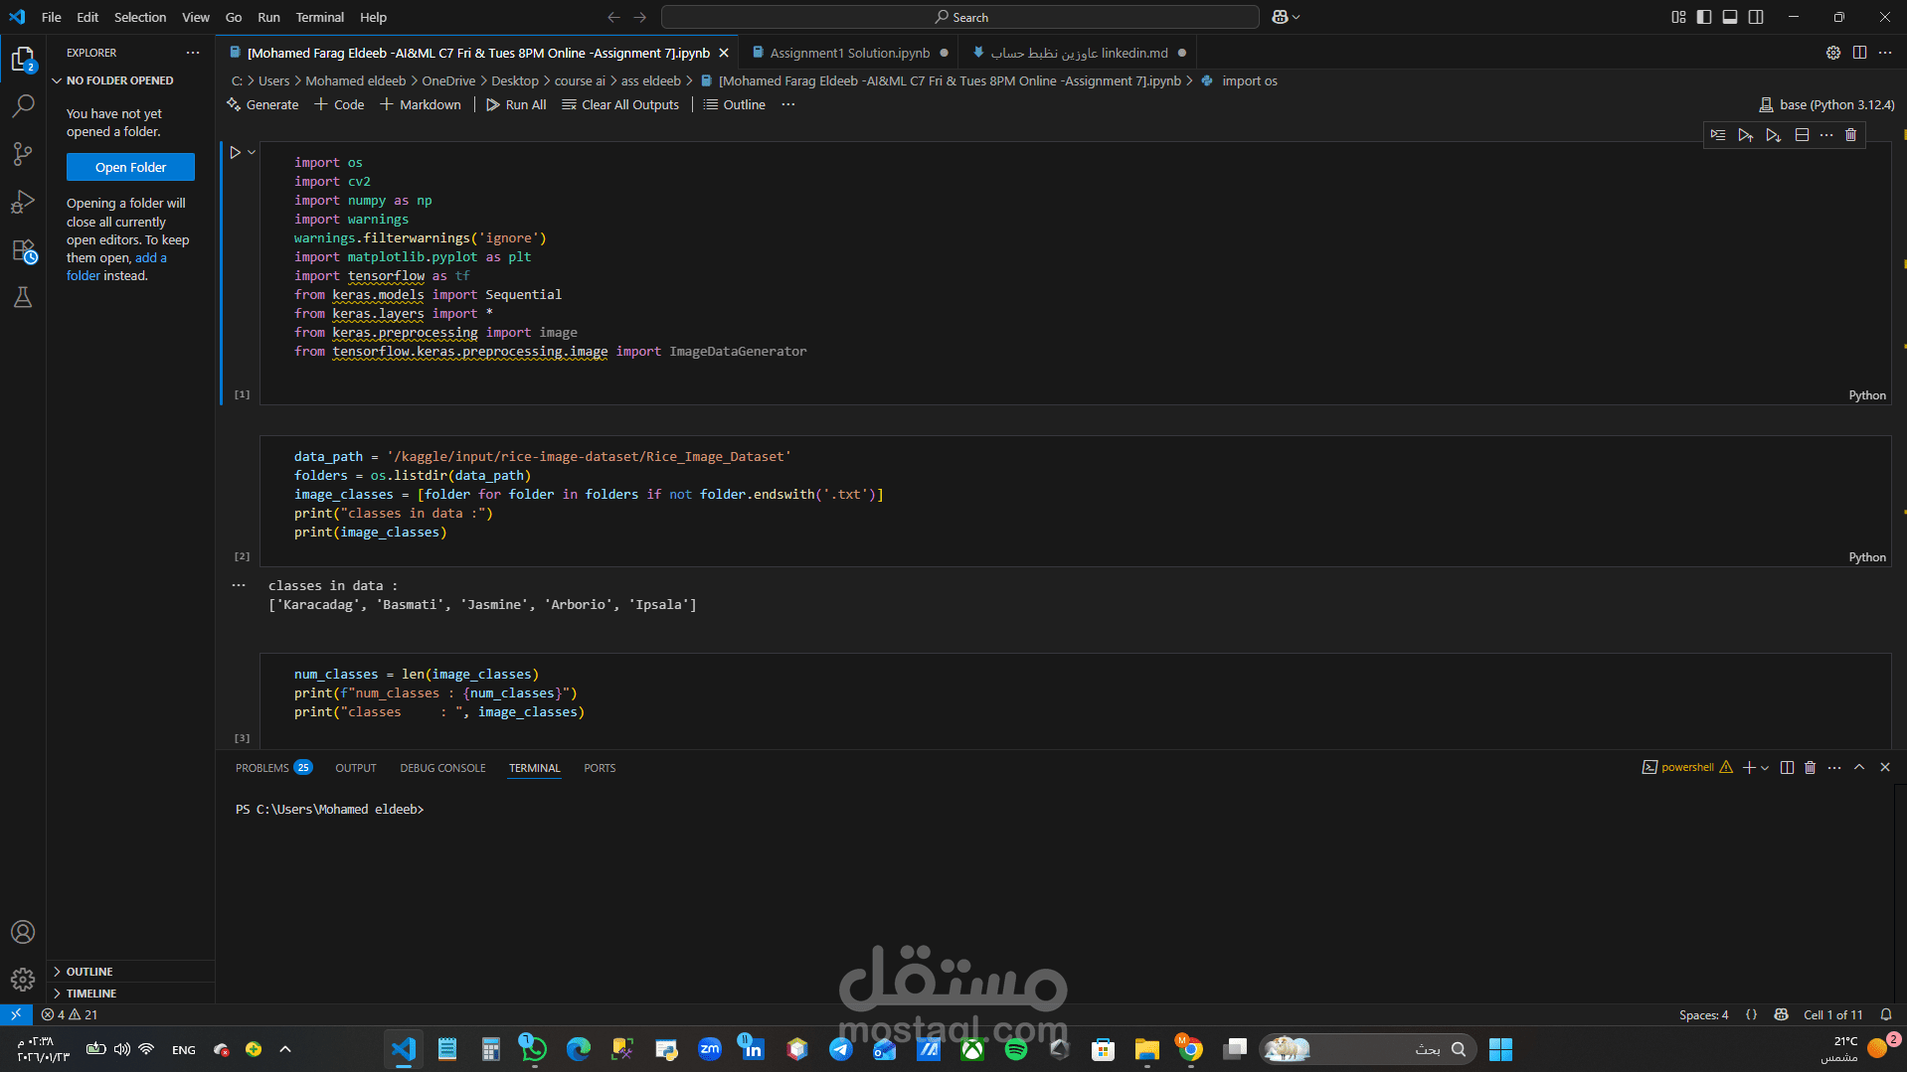The width and height of the screenshot is (1907, 1072).
Task: Open the Manage gear in activity bar
Action: 23,980
